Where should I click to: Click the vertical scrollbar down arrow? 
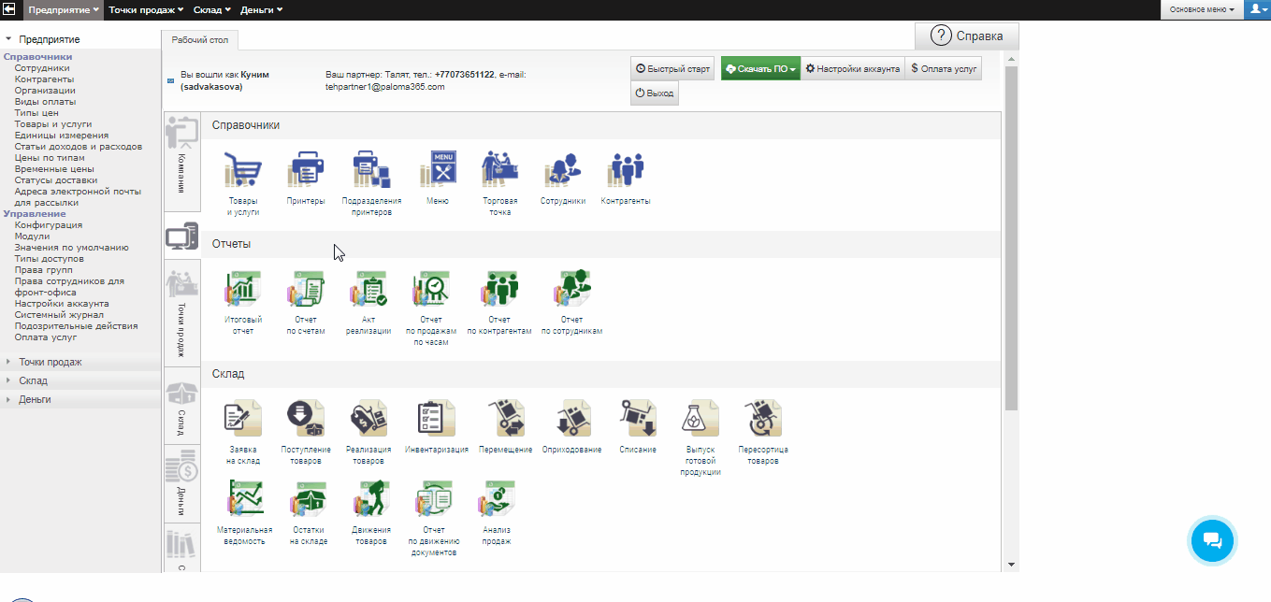tap(1011, 565)
